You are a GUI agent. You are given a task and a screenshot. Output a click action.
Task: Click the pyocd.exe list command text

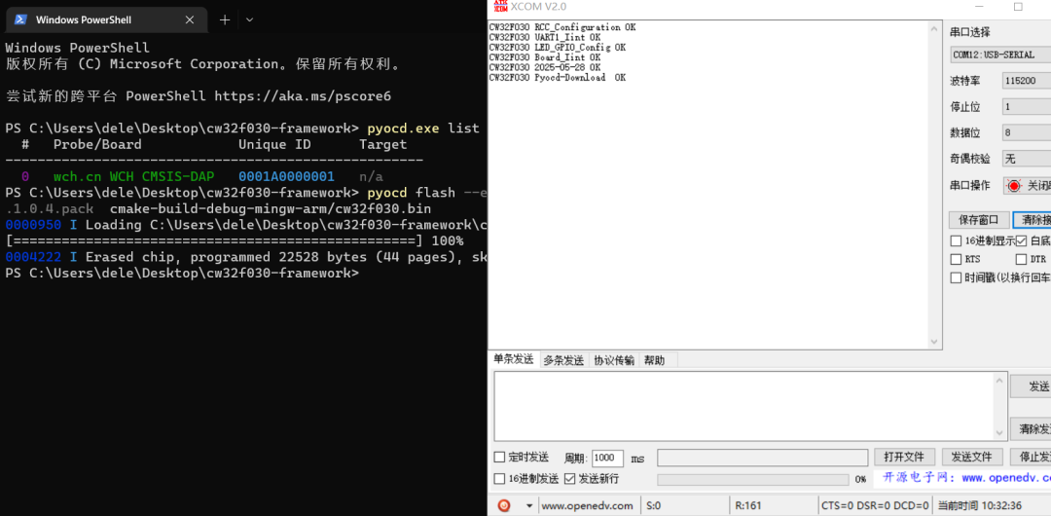click(x=423, y=129)
